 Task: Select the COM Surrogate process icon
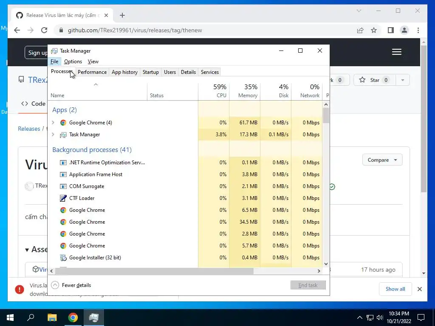pos(63,186)
